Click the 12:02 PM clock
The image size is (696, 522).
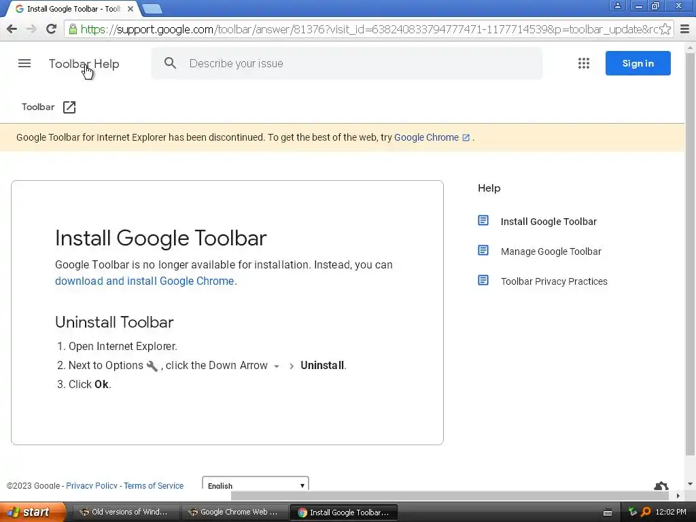pos(671,512)
